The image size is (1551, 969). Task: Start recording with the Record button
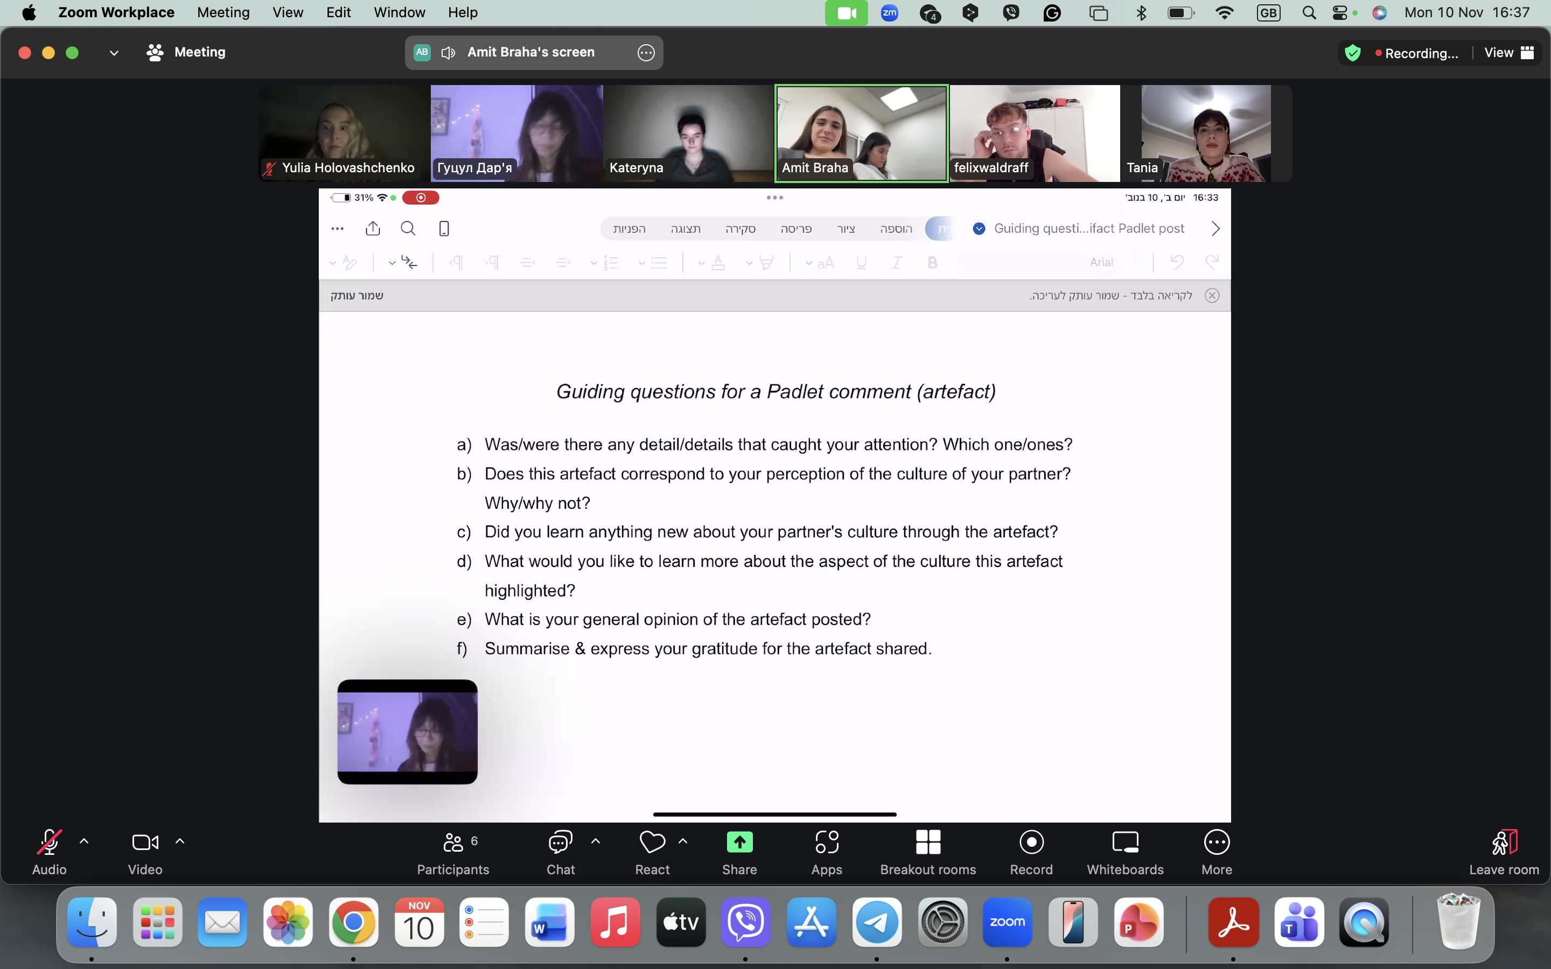[x=1031, y=852]
